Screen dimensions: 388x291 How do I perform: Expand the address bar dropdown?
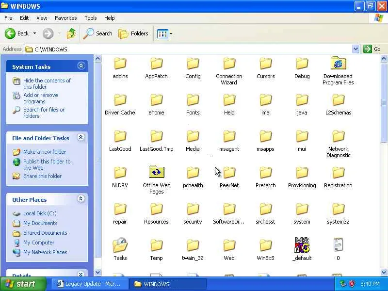click(356, 49)
